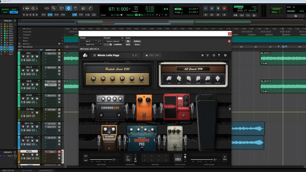Open the factory default preset dropdown
306x172 pixels.
click(x=115, y=41)
